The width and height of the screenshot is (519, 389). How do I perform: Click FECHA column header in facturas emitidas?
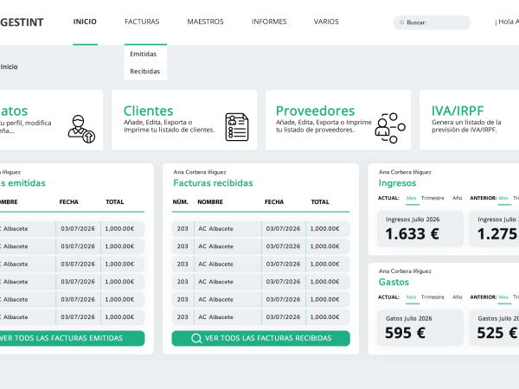tap(69, 201)
